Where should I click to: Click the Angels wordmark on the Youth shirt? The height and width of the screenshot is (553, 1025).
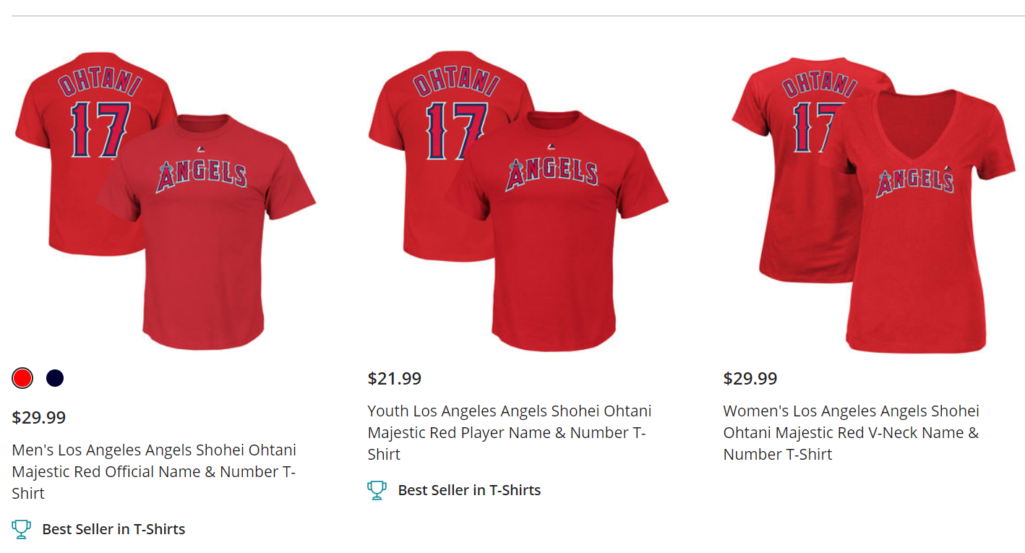[552, 173]
